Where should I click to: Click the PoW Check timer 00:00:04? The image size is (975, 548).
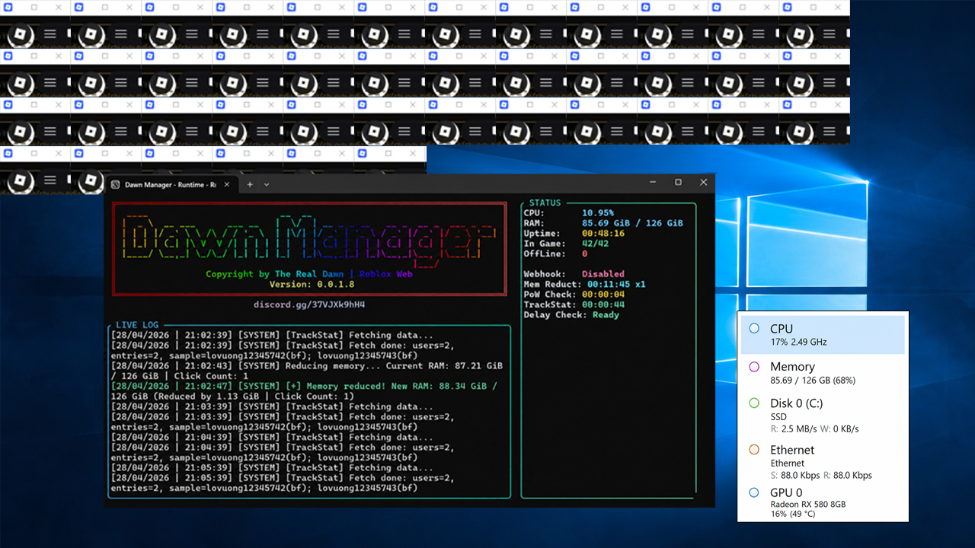[603, 295]
